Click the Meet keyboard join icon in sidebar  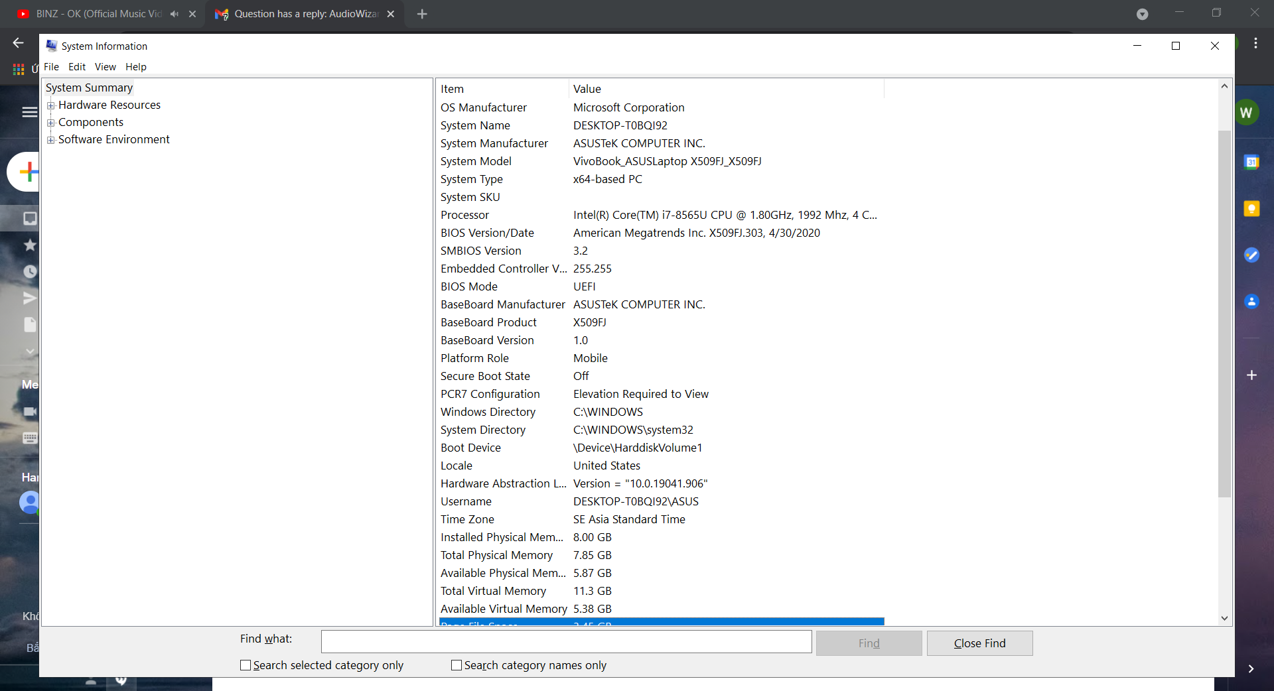pyautogui.click(x=30, y=438)
